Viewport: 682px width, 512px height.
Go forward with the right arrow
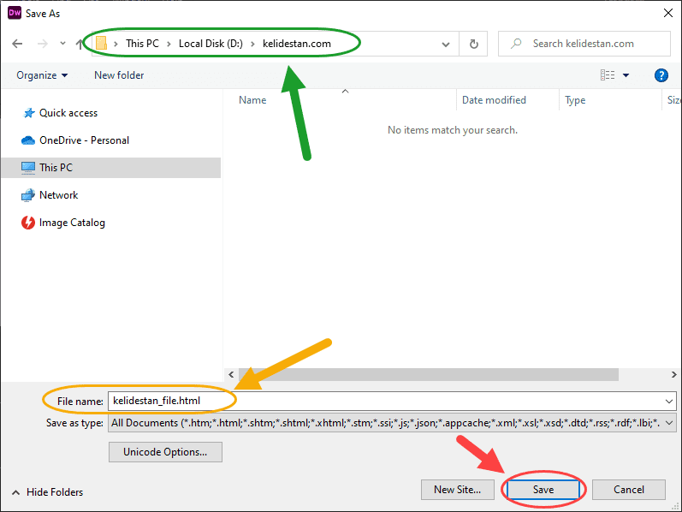(42, 44)
